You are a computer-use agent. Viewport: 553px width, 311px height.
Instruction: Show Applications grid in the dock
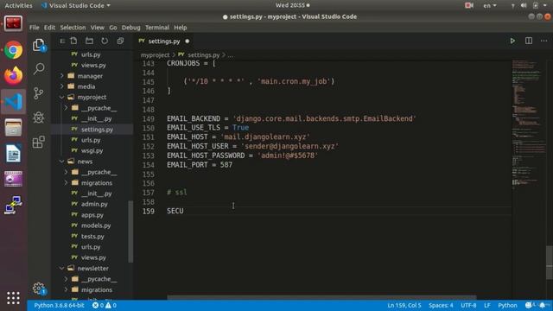[x=14, y=298]
